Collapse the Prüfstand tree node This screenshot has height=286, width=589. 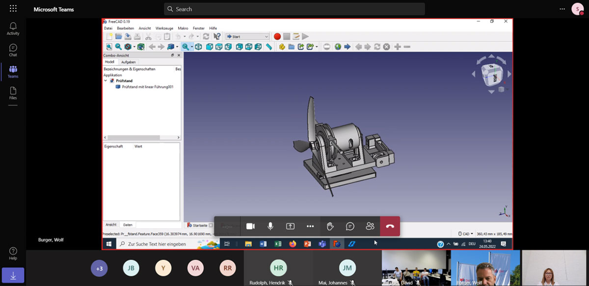tap(106, 81)
